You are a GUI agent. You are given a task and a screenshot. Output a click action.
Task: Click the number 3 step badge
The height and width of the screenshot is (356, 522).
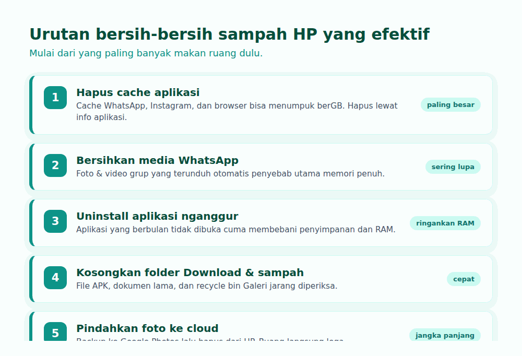pos(55,221)
